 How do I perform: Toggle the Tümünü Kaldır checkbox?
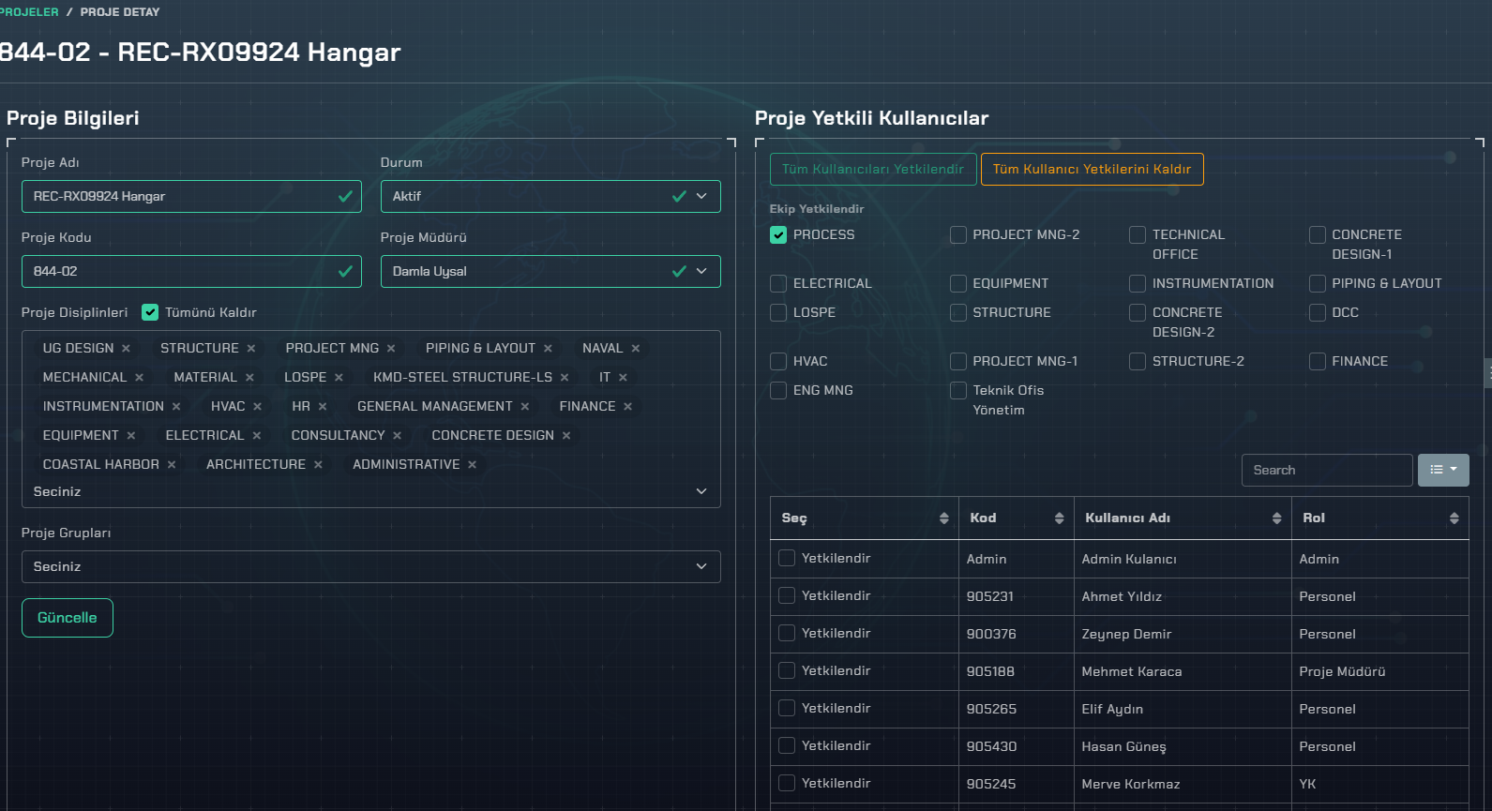(x=150, y=312)
